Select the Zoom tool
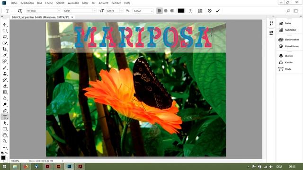Screen dimensions: 303x170 click(5, 141)
